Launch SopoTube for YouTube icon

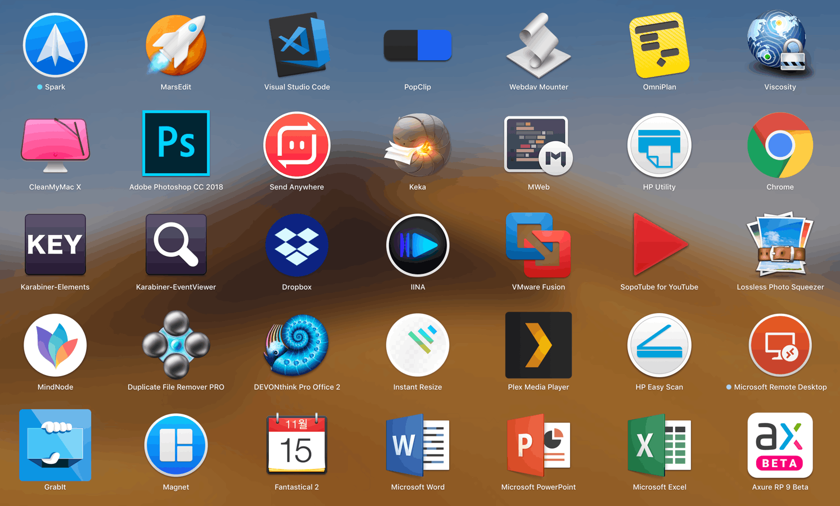(x=660, y=245)
